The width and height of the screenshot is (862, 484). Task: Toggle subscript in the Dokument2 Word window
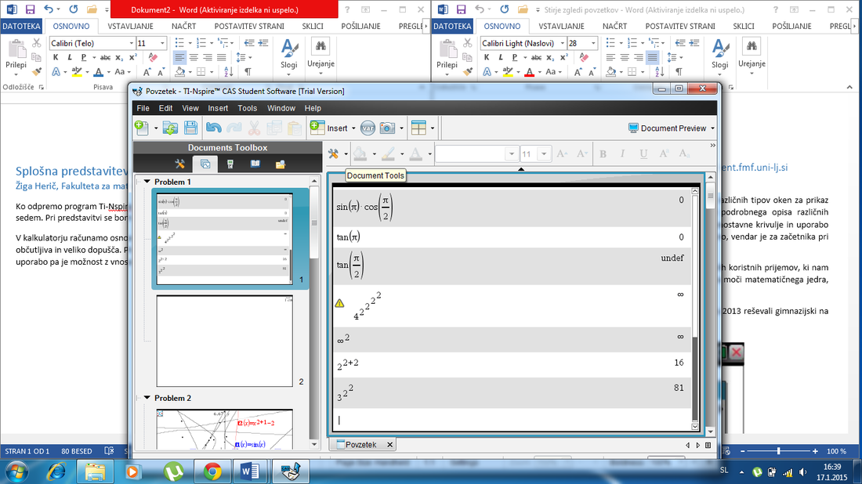(x=120, y=57)
